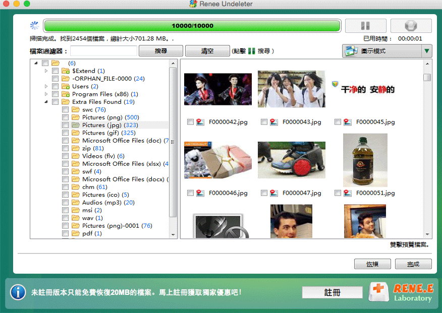This screenshot has width=442, height=313.
Task: Expand the Users folder node
Action: [x=46, y=86]
